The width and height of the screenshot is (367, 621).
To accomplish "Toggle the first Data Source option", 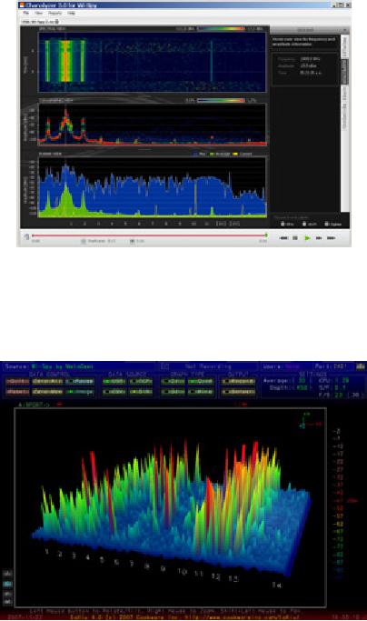I will [x=114, y=381].
